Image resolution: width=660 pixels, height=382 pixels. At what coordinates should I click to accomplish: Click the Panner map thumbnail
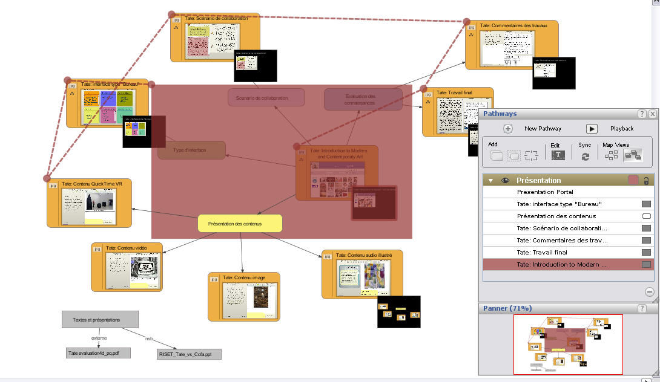click(x=567, y=344)
